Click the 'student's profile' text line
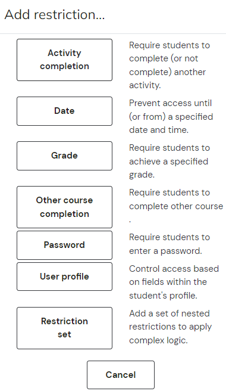226x391 pixels. (163, 296)
